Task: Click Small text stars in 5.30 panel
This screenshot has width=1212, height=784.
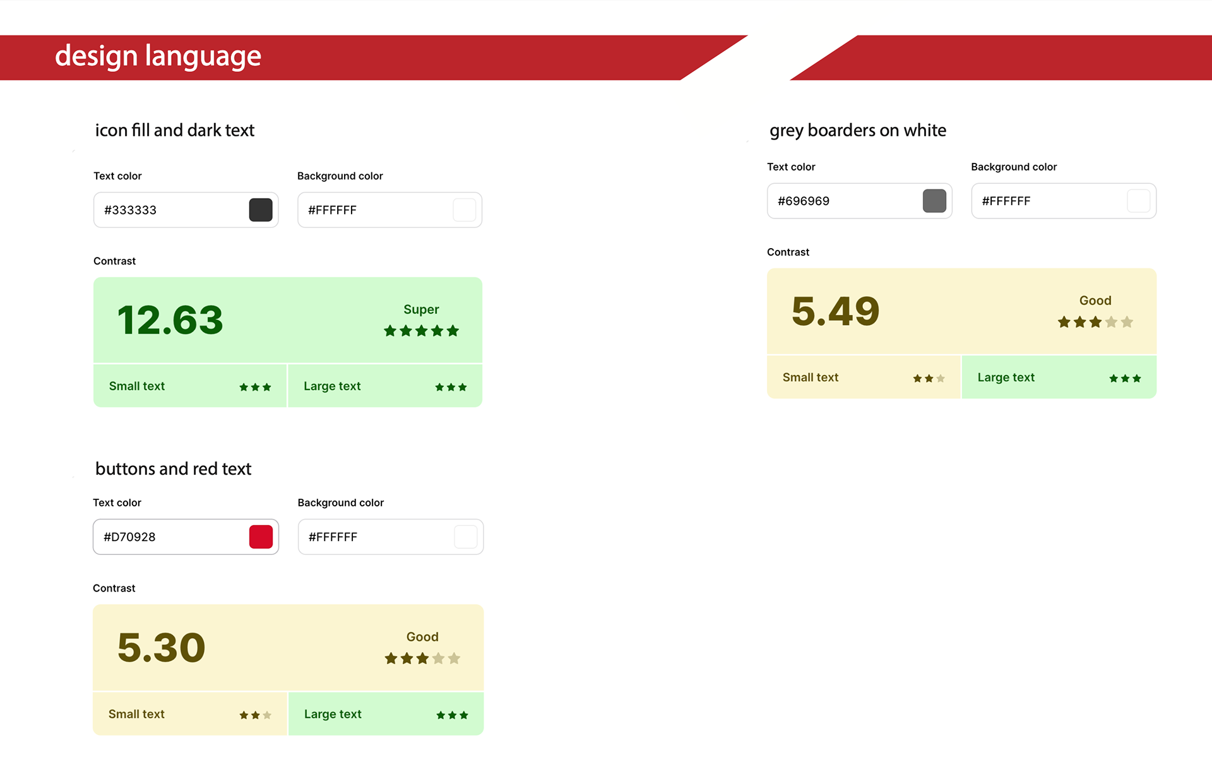Action: click(255, 715)
